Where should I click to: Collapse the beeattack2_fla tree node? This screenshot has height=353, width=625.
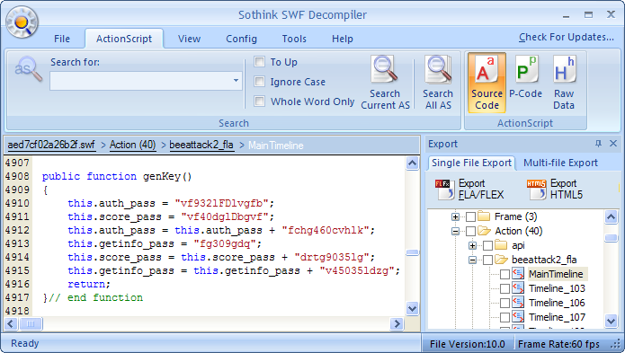(x=472, y=260)
